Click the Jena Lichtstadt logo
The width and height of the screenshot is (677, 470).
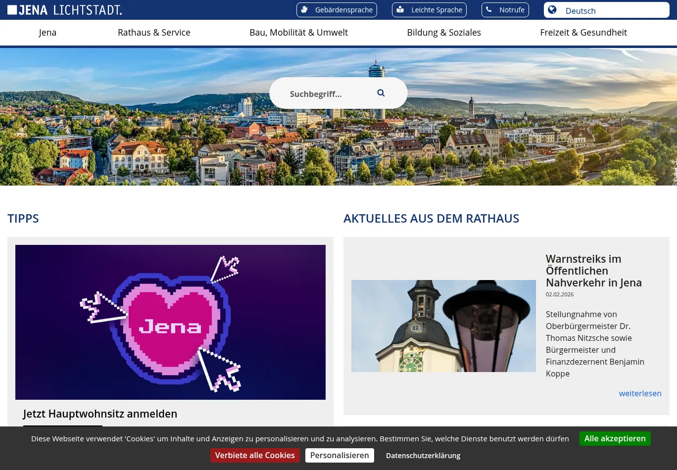coord(64,10)
